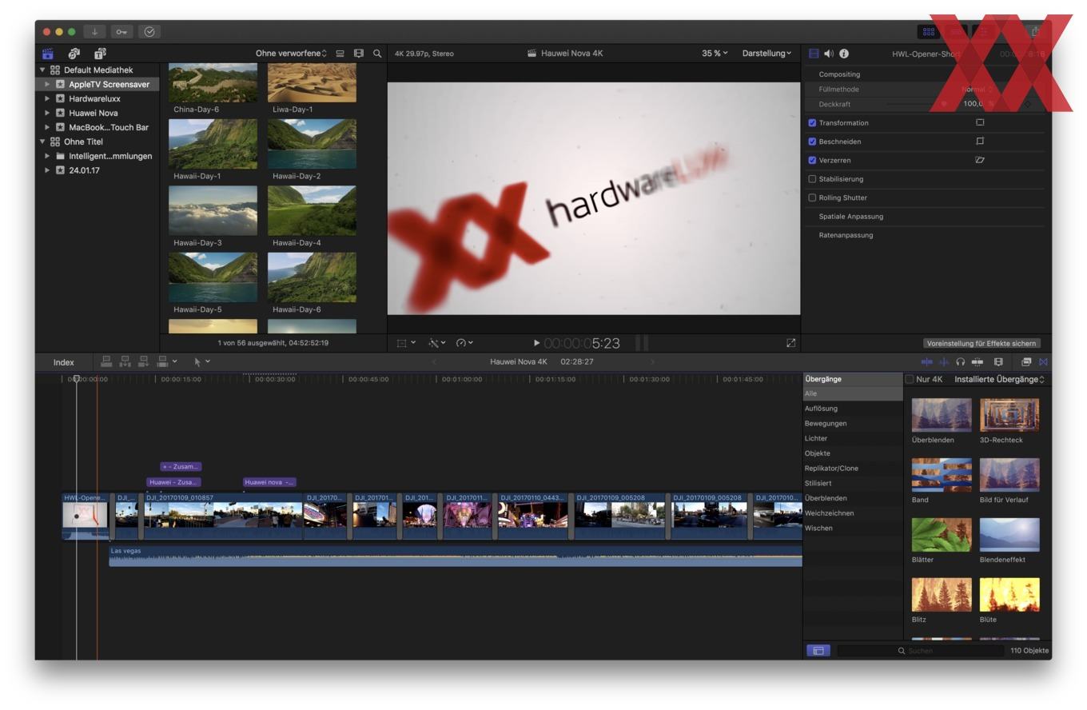The height and width of the screenshot is (710, 1087).
Task: Open the import media arrow button
Action: [x=94, y=32]
